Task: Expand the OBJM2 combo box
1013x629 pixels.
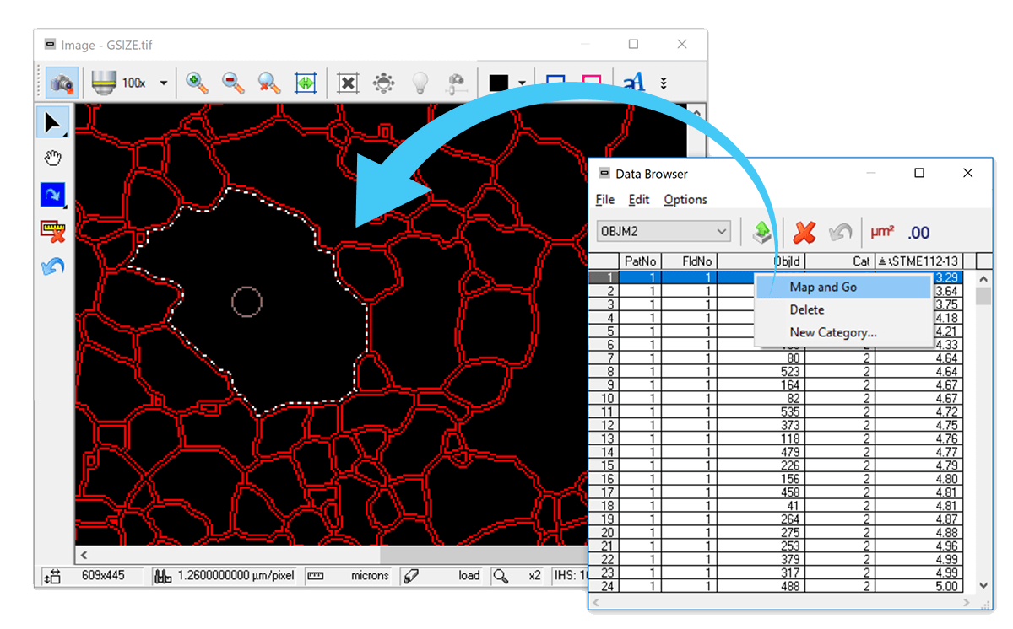Action: [x=722, y=231]
